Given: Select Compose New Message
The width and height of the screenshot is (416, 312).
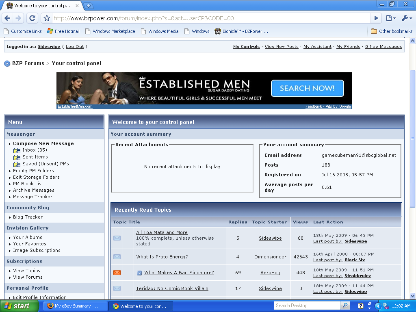Looking at the screenshot, I should click(x=43, y=143).
